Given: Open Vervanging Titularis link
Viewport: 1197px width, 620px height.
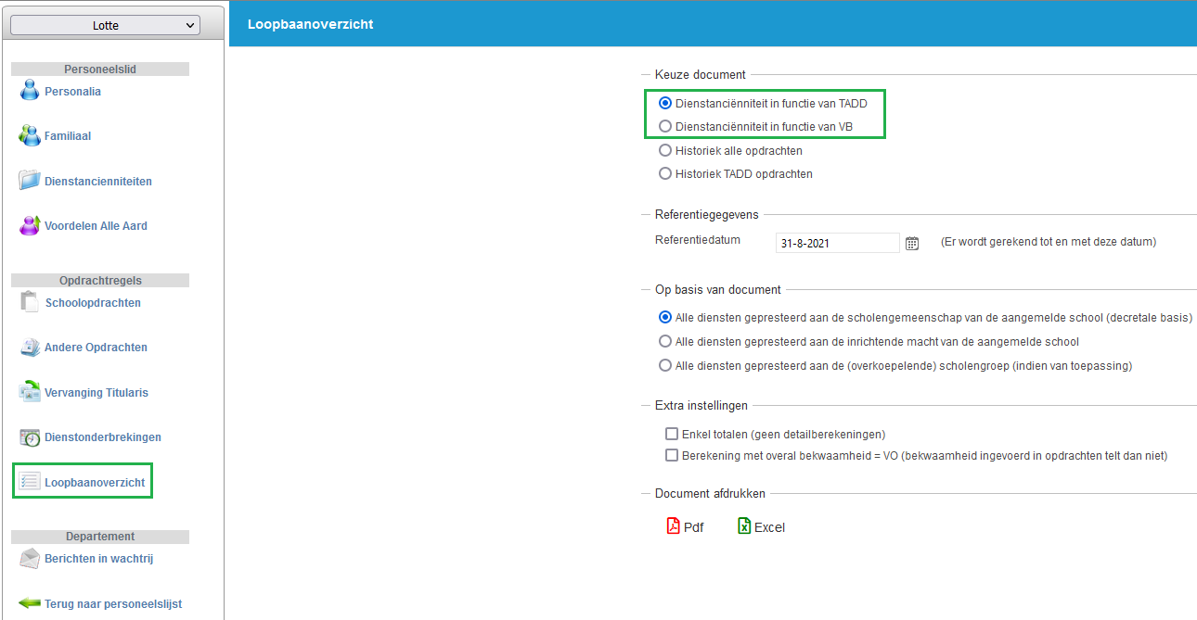Looking at the screenshot, I should coord(97,393).
